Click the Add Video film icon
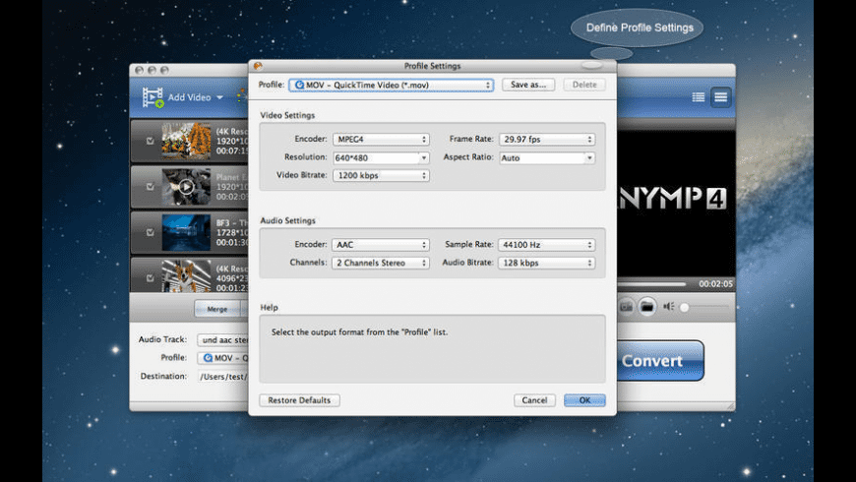 coord(153,97)
